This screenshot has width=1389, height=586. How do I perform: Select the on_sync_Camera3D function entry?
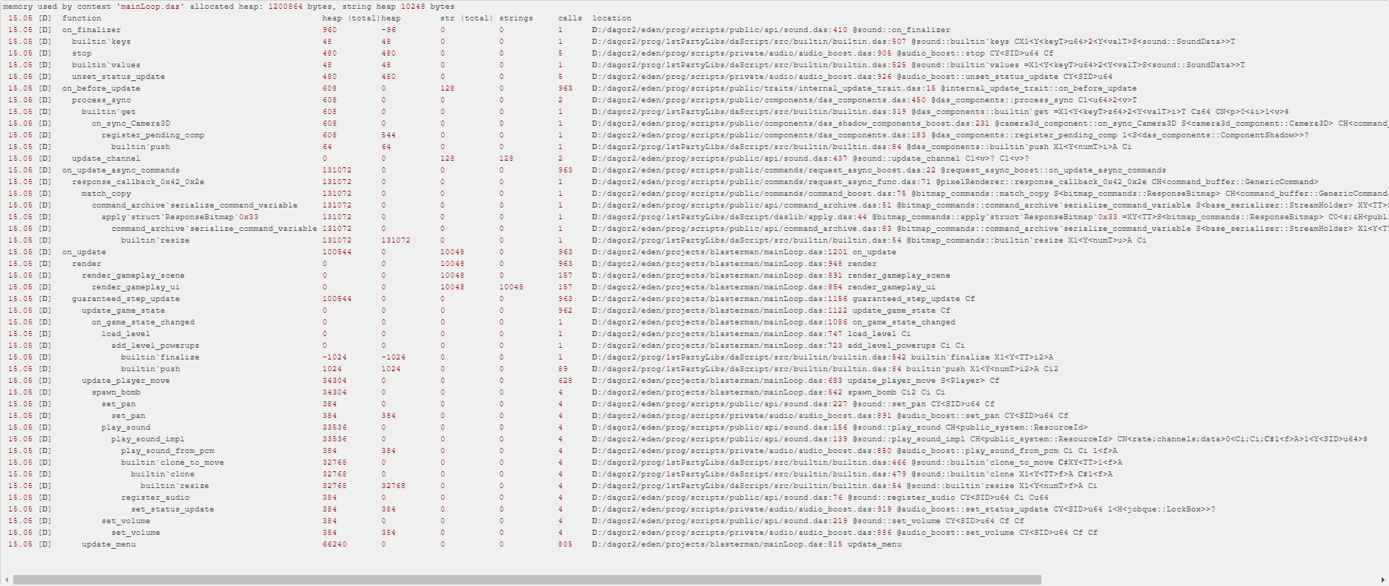(131, 123)
